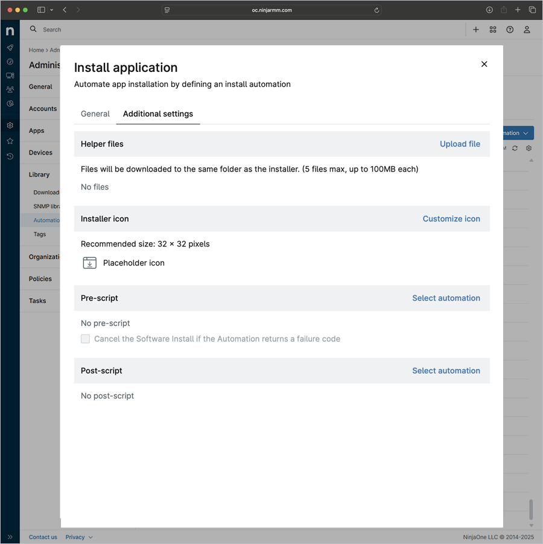Image resolution: width=543 pixels, height=544 pixels.
Task: Click the Contact us footer link
Action: click(x=43, y=537)
